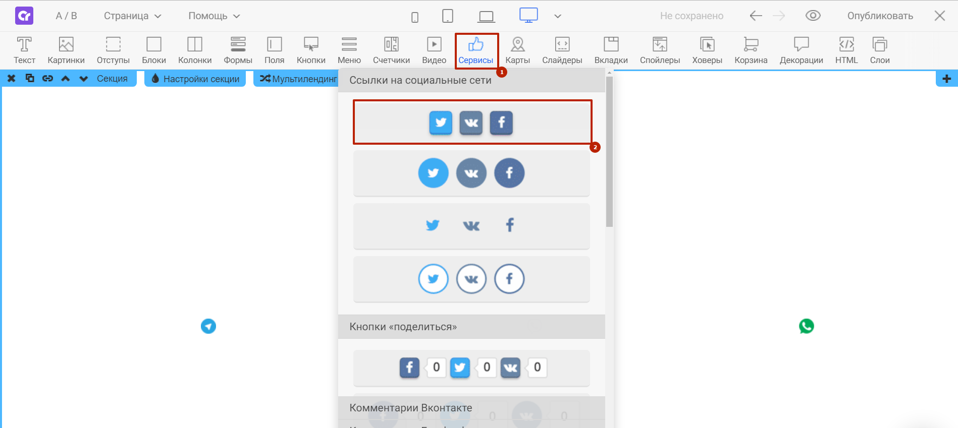The width and height of the screenshot is (958, 428).
Task: Click Кнопки «поделиться» header
Action: click(x=471, y=327)
